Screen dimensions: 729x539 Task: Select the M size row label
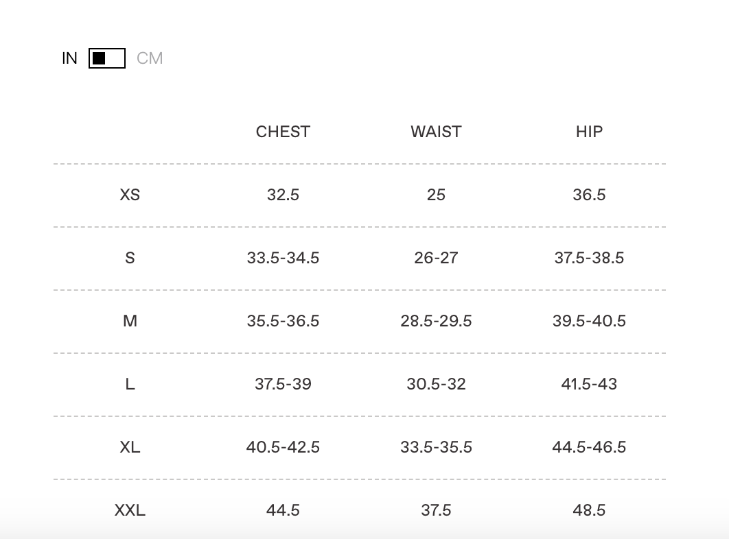130,321
